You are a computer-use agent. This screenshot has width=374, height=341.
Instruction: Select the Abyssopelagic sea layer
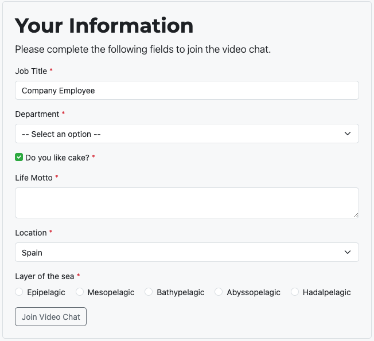219,292
